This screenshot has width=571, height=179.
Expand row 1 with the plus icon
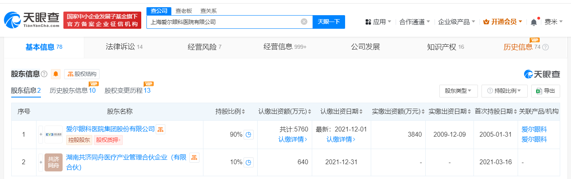pos(41,135)
